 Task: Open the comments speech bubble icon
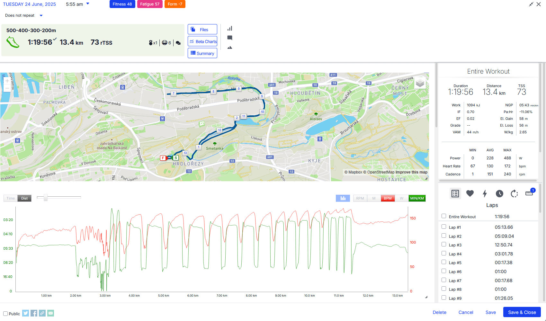tap(230, 38)
